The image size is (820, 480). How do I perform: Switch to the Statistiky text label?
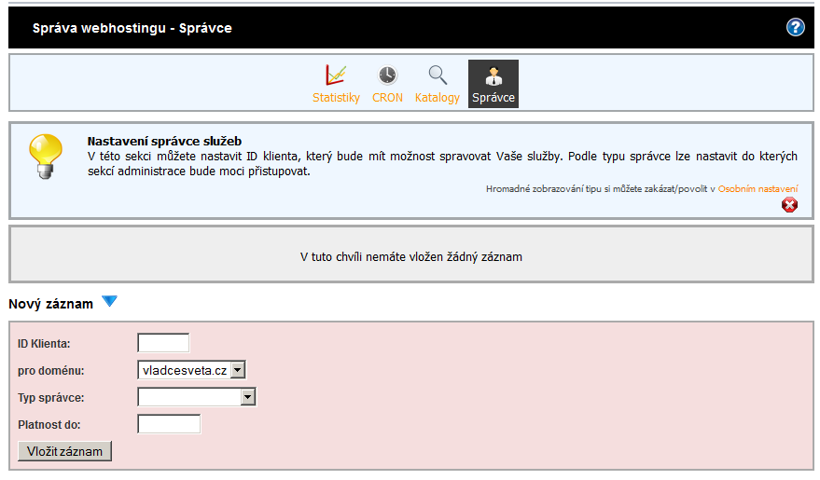point(336,98)
